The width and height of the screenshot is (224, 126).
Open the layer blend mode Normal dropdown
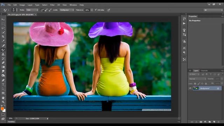click(197, 79)
